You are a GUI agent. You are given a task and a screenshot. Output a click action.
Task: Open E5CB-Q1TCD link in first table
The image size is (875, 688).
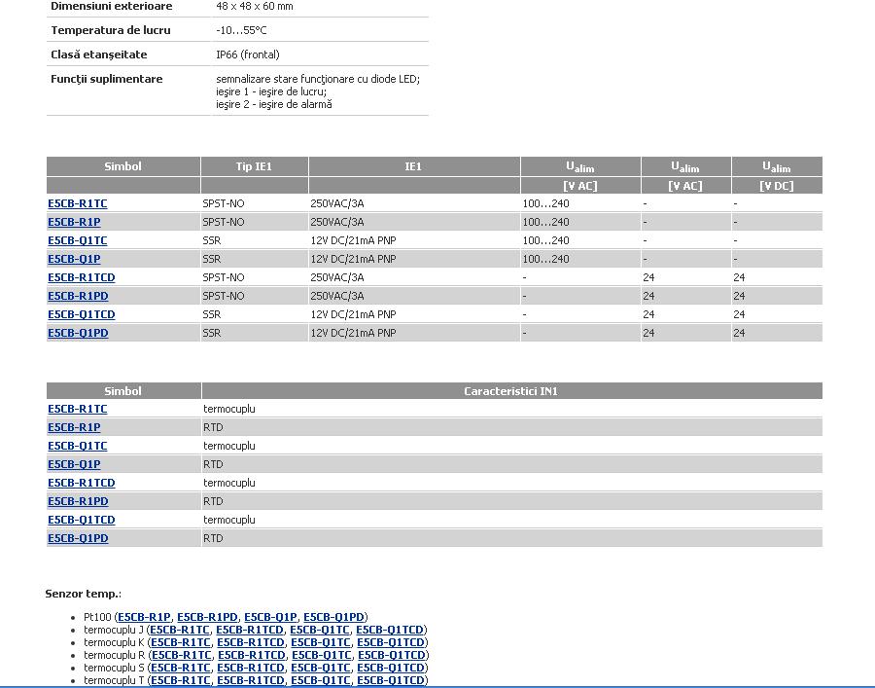82,314
